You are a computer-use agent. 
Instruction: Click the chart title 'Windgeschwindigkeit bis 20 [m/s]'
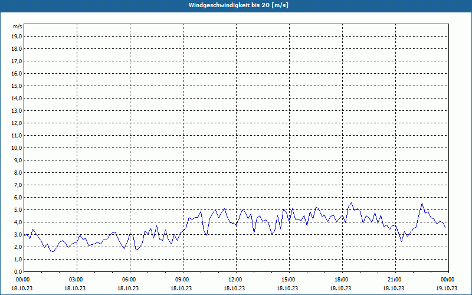click(x=238, y=5)
